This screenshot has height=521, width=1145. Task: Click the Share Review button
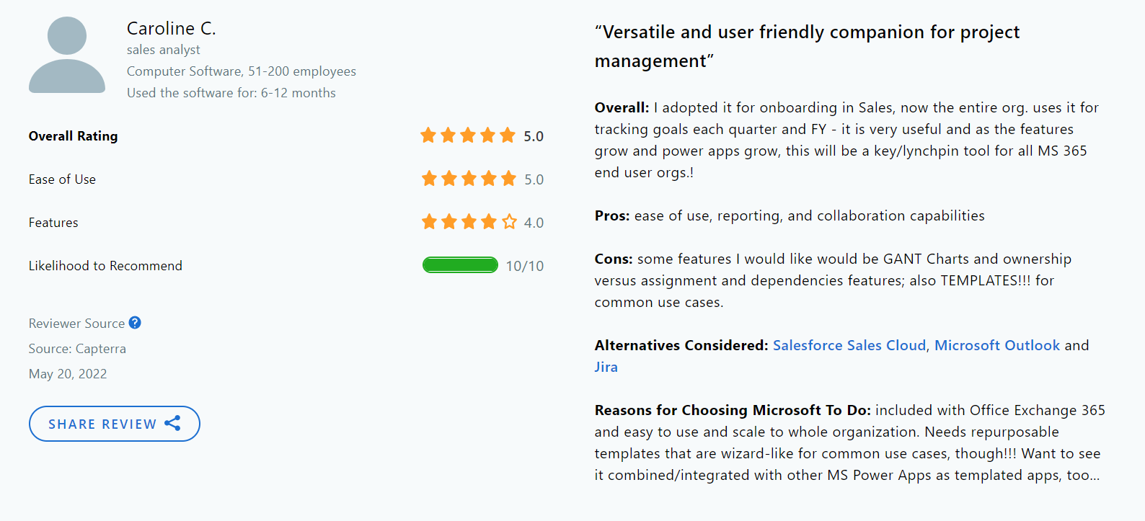click(x=114, y=424)
